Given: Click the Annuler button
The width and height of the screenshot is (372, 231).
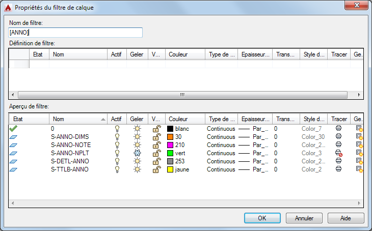Looking at the screenshot, I should pos(304,218).
